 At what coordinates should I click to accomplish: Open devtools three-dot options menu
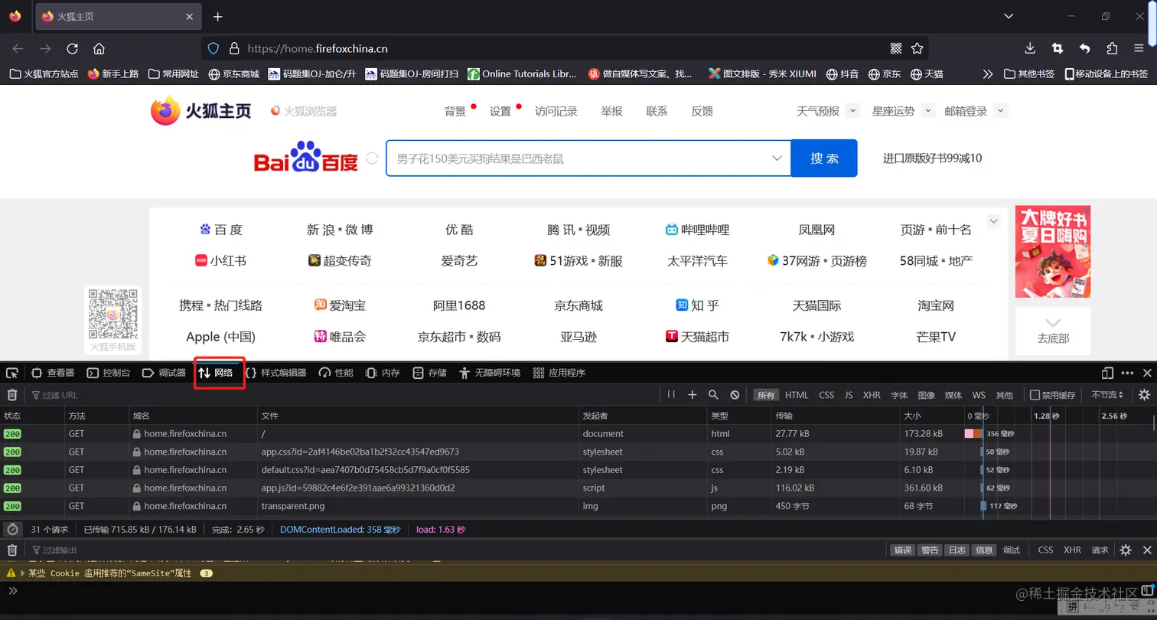pyautogui.click(x=1127, y=373)
